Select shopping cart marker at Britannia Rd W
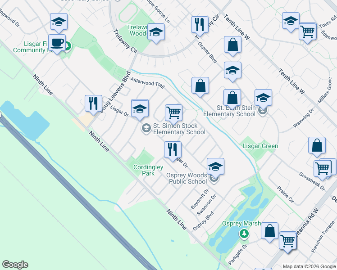This screenshot has width=337, height=270. [288, 242]
